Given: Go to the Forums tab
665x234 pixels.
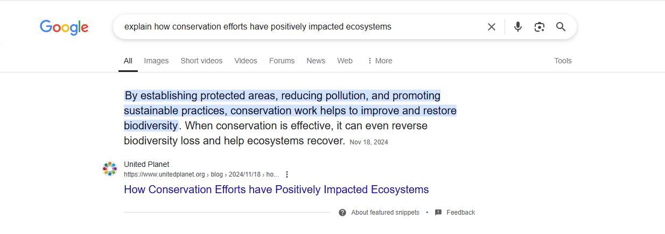Looking at the screenshot, I should (282, 61).
